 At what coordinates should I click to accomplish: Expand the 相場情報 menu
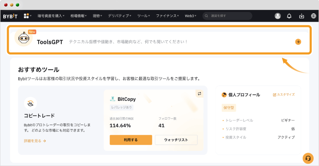tap(79, 16)
